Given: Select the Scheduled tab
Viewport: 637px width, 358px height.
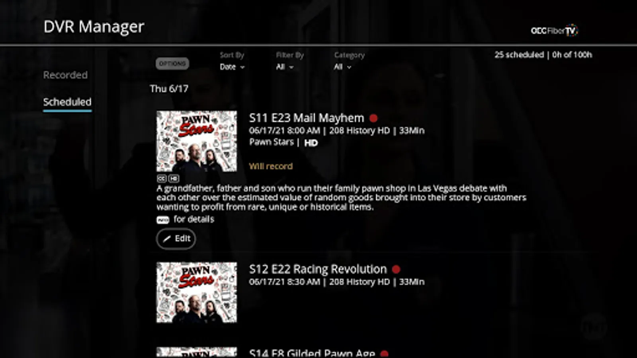Looking at the screenshot, I should point(67,102).
